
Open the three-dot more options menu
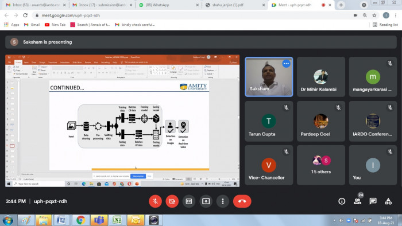pyautogui.click(x=223, y=201)
